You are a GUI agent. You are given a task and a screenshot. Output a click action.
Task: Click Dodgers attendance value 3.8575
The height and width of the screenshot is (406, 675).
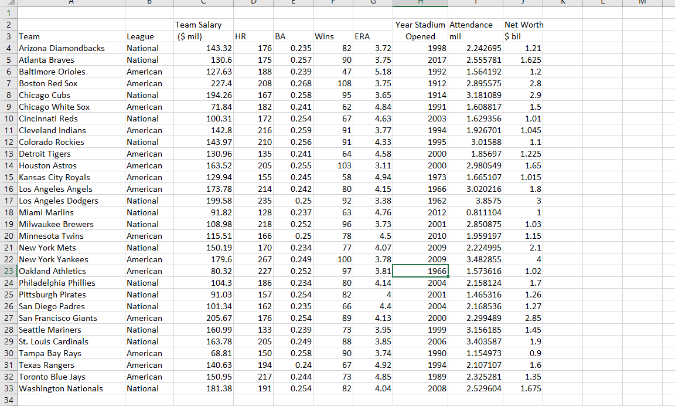click(x=475, y=201)
